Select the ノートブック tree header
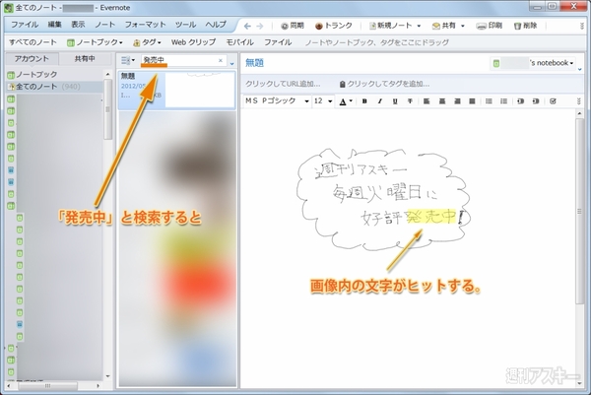Viewport: 591px width, 395px height. click(33, 75)
